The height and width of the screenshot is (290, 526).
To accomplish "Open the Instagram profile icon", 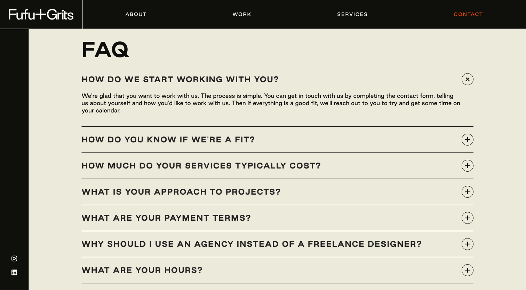I will click(x=14, y=258).
